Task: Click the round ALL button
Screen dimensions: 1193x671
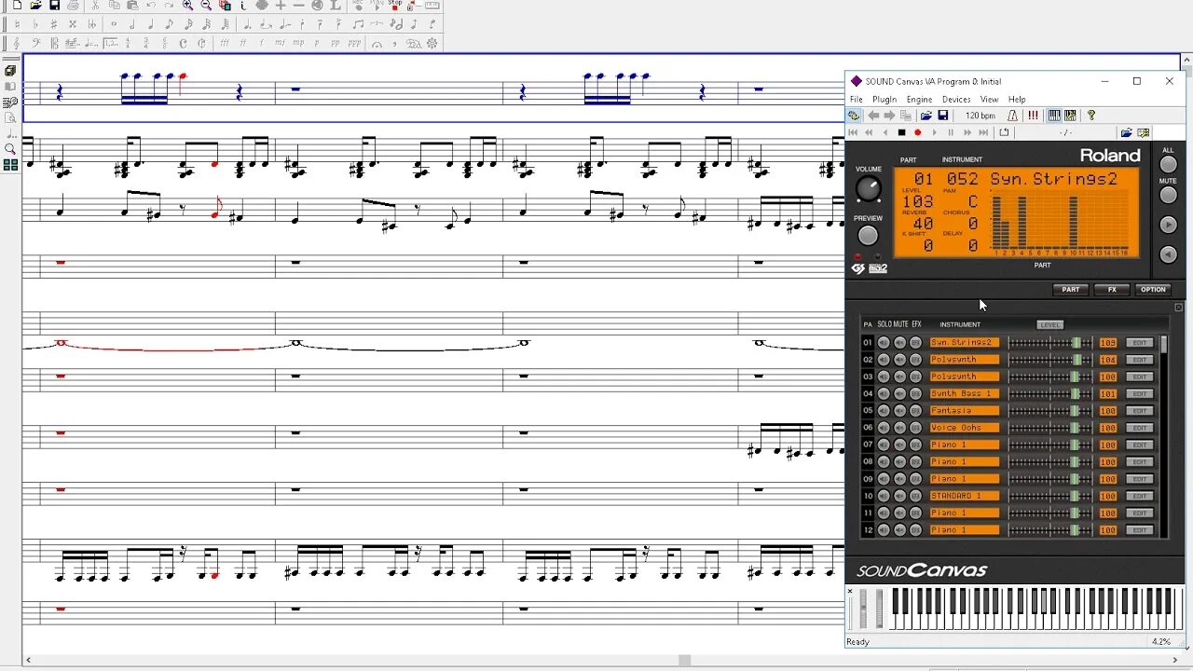Action: 1168,164
